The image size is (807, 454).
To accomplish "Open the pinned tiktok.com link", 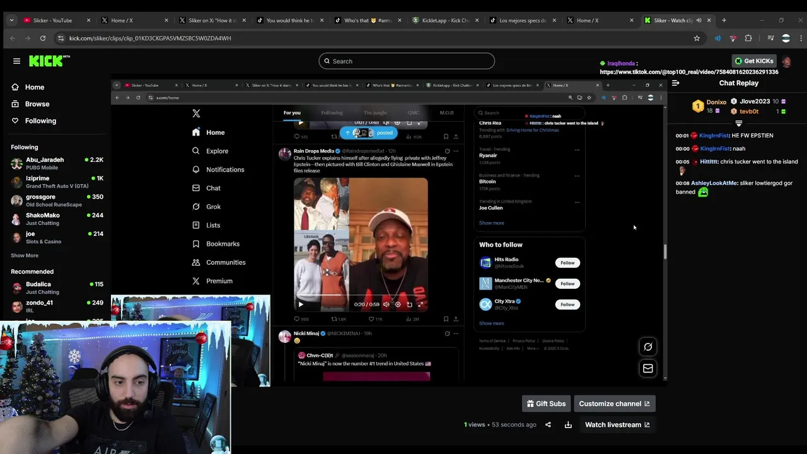I will [x=688, y=72].
